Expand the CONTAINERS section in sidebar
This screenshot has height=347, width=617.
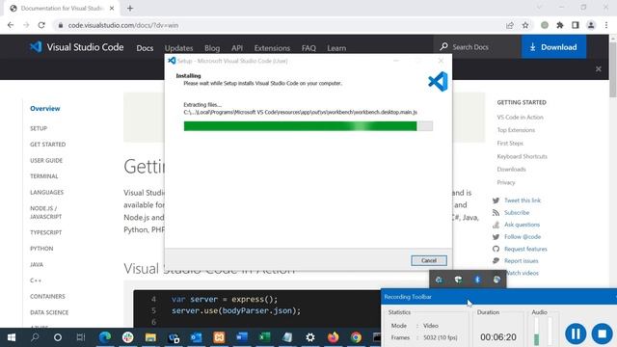click(x=47, y=296)
